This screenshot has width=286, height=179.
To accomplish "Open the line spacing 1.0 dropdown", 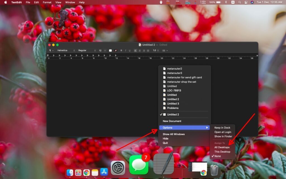I will (x=156, y=51).
